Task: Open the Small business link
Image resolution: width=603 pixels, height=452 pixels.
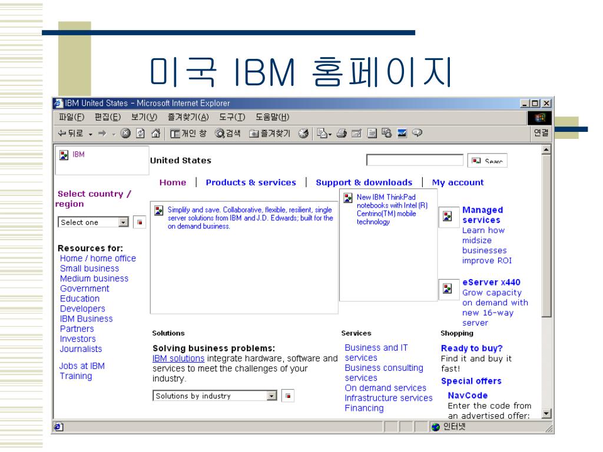Action: click(x=90, y=268)
